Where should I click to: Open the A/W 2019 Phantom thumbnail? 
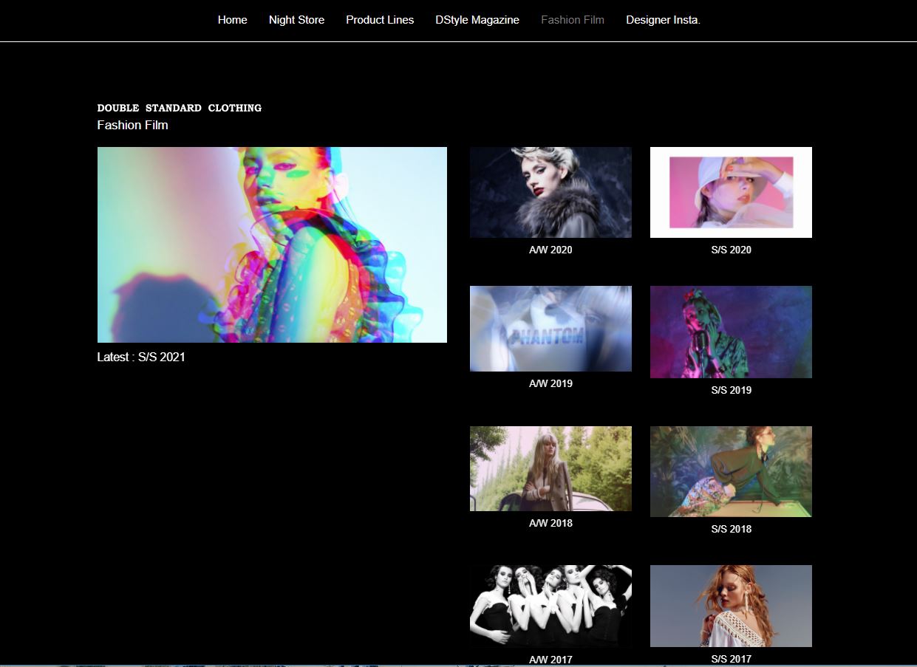[x=550, y=329]
